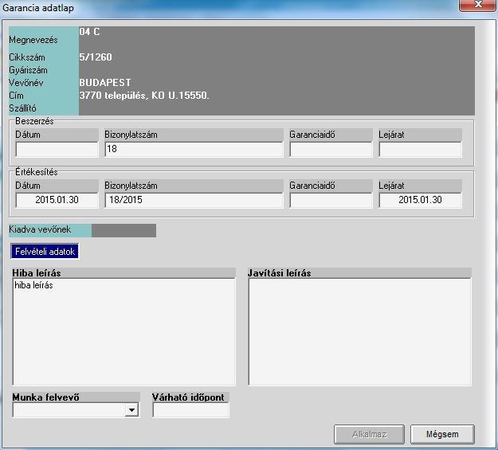Click the Beszerzés Dátum field

57,149
